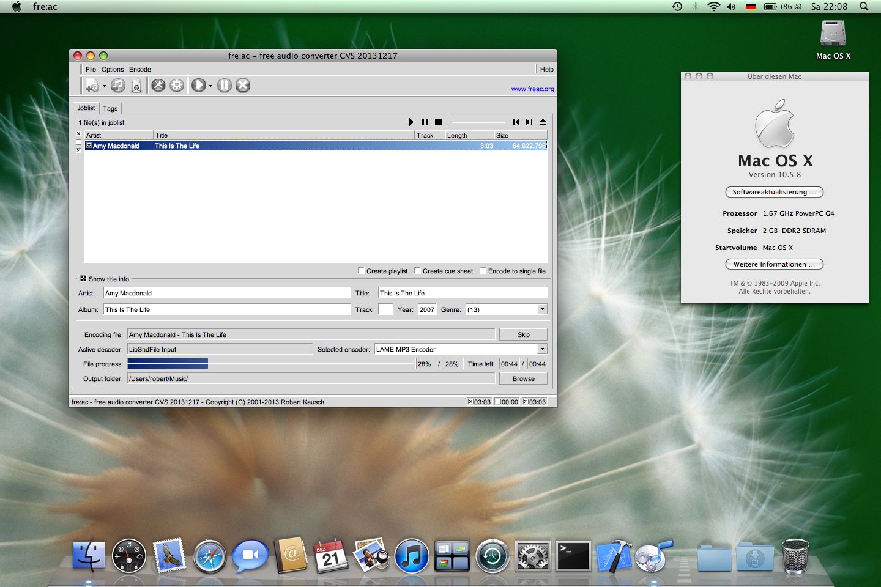Toggle Show title info checkbox
The image size is (881, 587).
click(x=84, y=279)
